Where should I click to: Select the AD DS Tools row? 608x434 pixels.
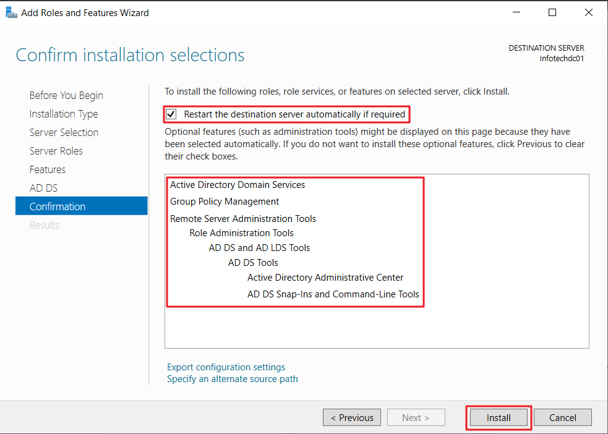click(x=253, y=263)
